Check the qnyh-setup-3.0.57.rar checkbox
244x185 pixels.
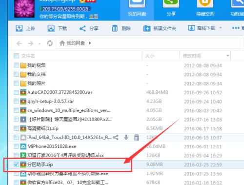point(16,102)
